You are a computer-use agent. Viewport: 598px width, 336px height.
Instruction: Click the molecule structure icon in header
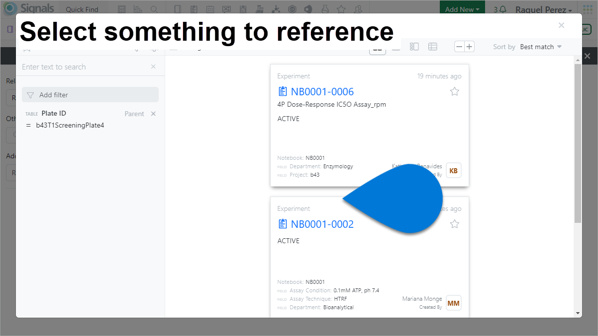(275, 9)
